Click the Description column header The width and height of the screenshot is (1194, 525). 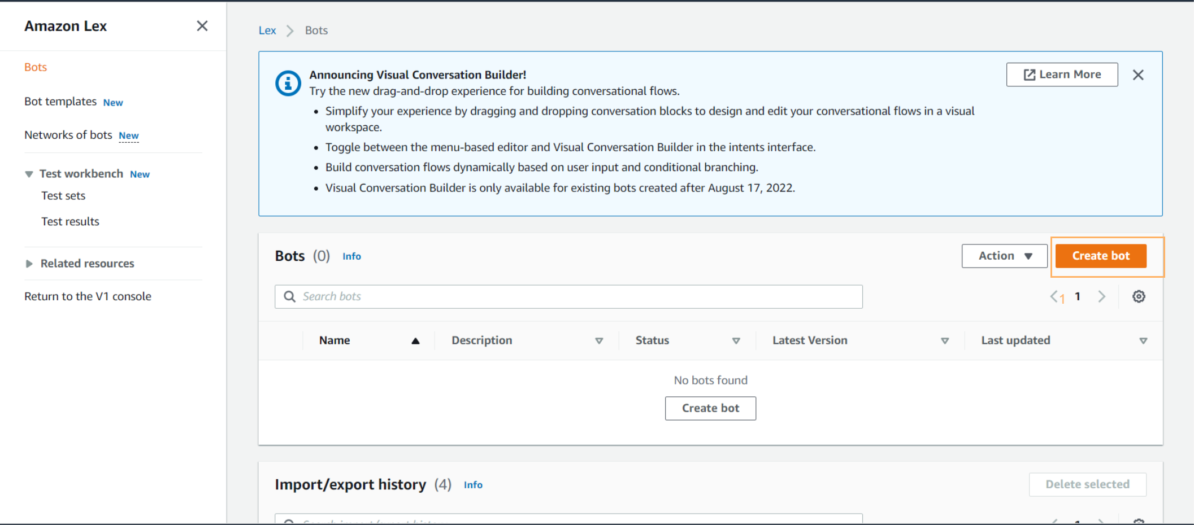pos(481,340)
